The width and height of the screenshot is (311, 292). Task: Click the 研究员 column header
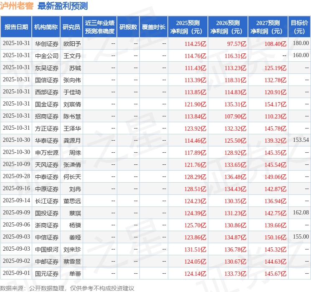tap(71, 27)
